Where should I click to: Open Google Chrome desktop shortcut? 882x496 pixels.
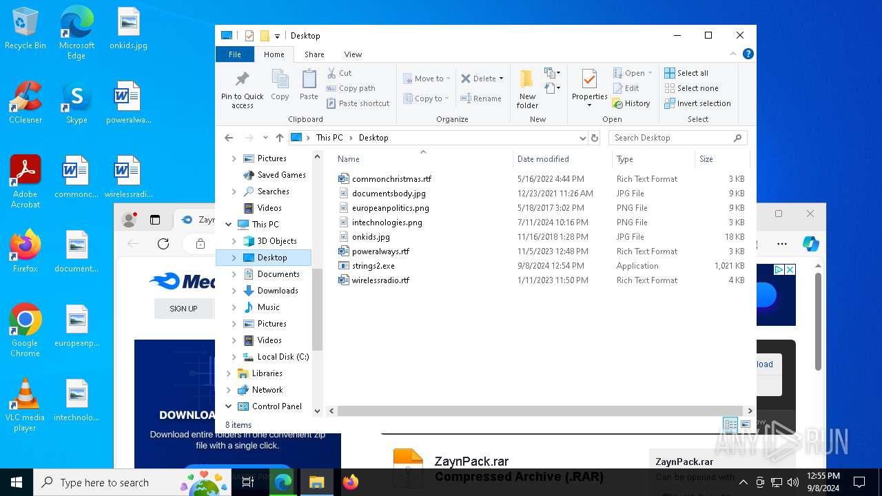[x=25, y=330]
